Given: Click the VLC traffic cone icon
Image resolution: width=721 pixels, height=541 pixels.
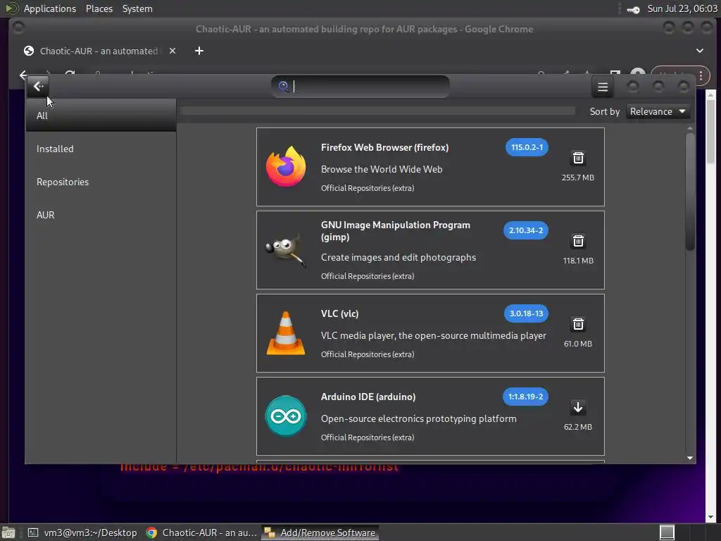Looking at the screenshot, I should 286,332.
